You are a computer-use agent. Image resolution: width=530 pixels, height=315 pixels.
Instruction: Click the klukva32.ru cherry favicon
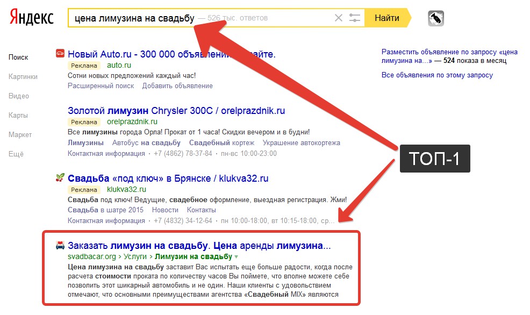[x=60, y=177]
